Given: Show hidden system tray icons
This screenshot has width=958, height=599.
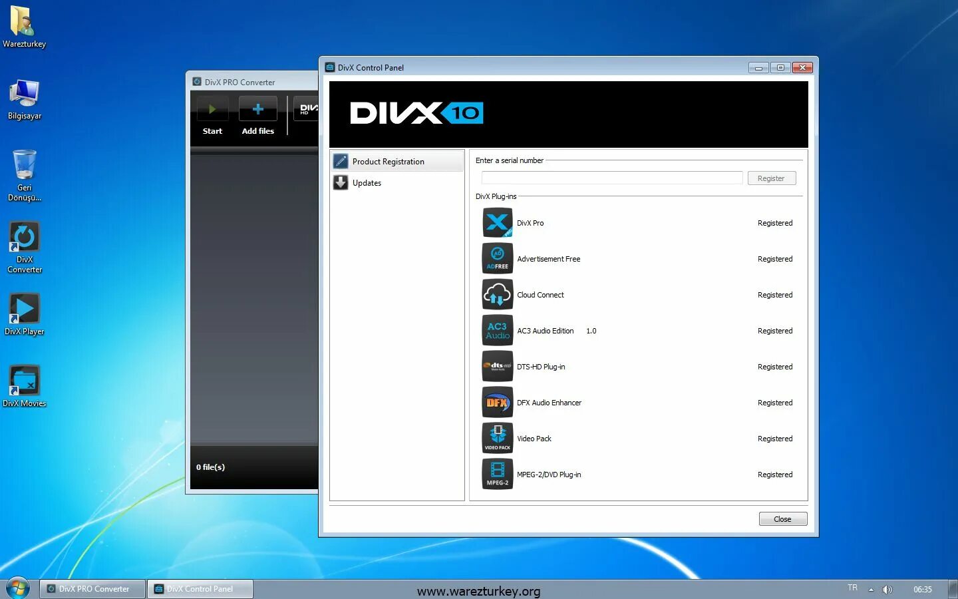Looking at the screenshot, I should [x=871, y=589].
